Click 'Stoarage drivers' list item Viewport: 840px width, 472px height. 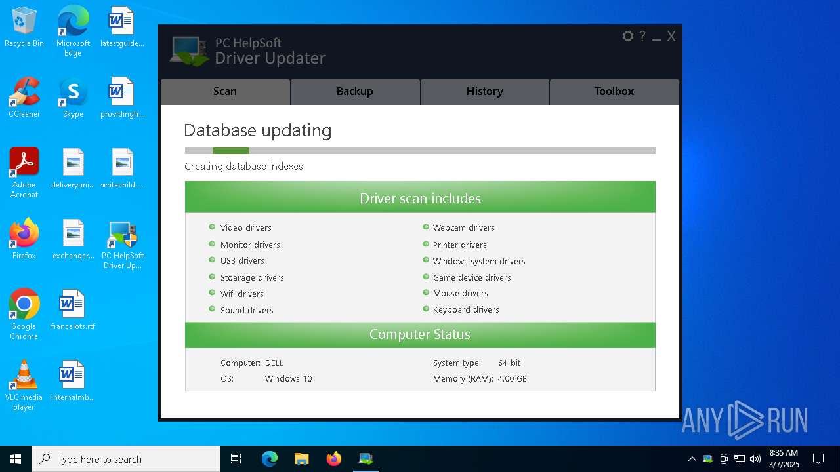pyautogui.click(x=252, y=278)
